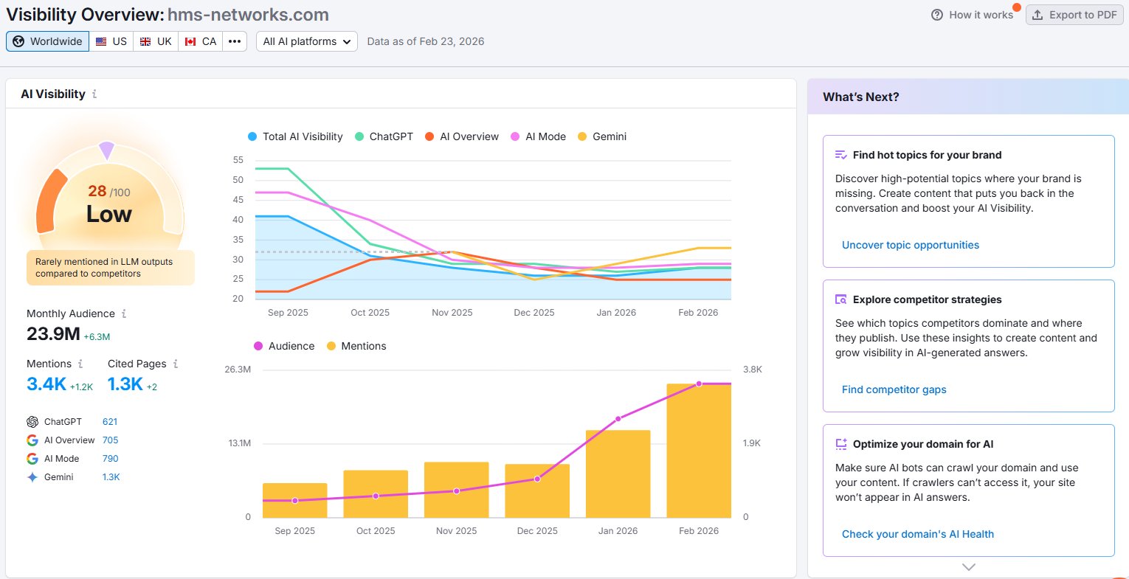Click the Monthly Audience info icon
The image size is (1129, 579).
click(x=124, y=313)
